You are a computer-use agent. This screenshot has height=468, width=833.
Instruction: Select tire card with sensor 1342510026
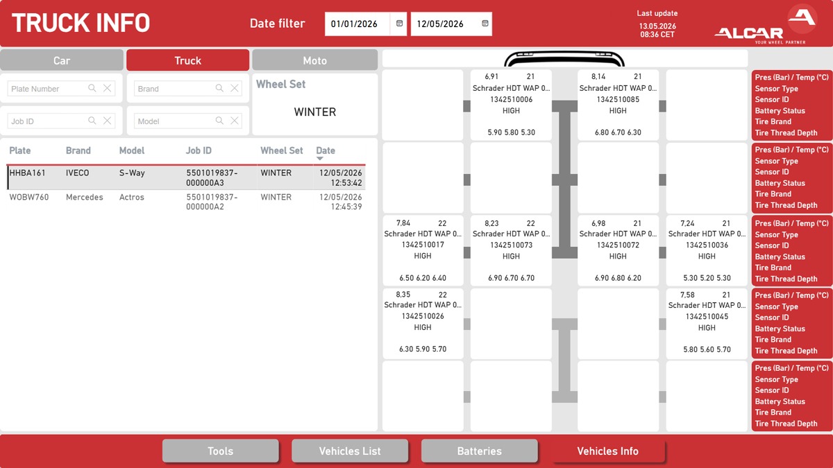[423, 323]
